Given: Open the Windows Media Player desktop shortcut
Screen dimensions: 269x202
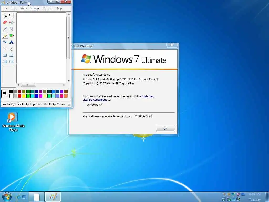Looking at the screenshot, I should click(x=14, y=122).
